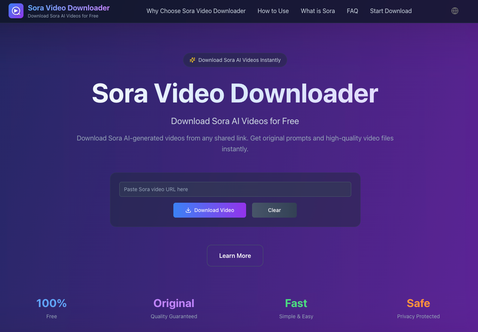478x332 pixels.
Task: Click the Download Video button
Action: [210, 210]
